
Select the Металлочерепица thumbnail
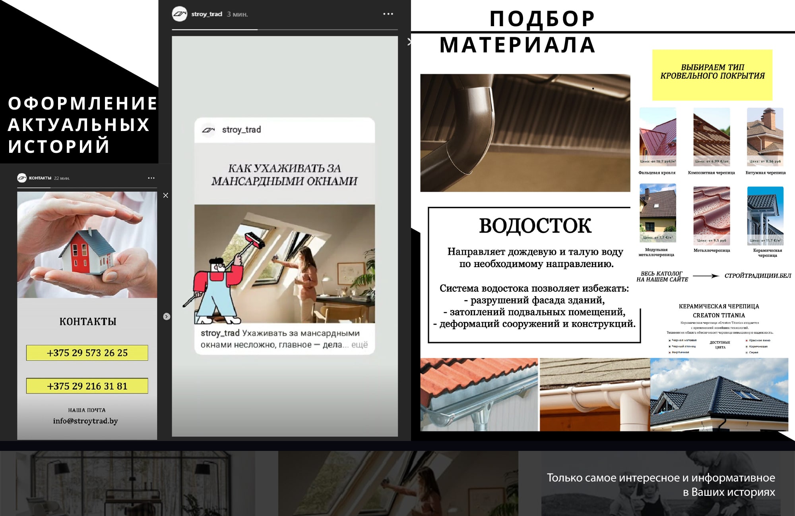[712, 216]
